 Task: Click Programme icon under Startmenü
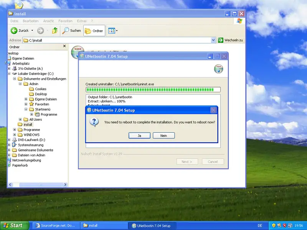click(x=37, y=114)
